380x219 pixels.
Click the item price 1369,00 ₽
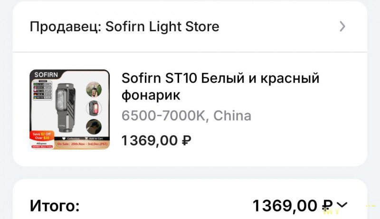click(156, 140)
